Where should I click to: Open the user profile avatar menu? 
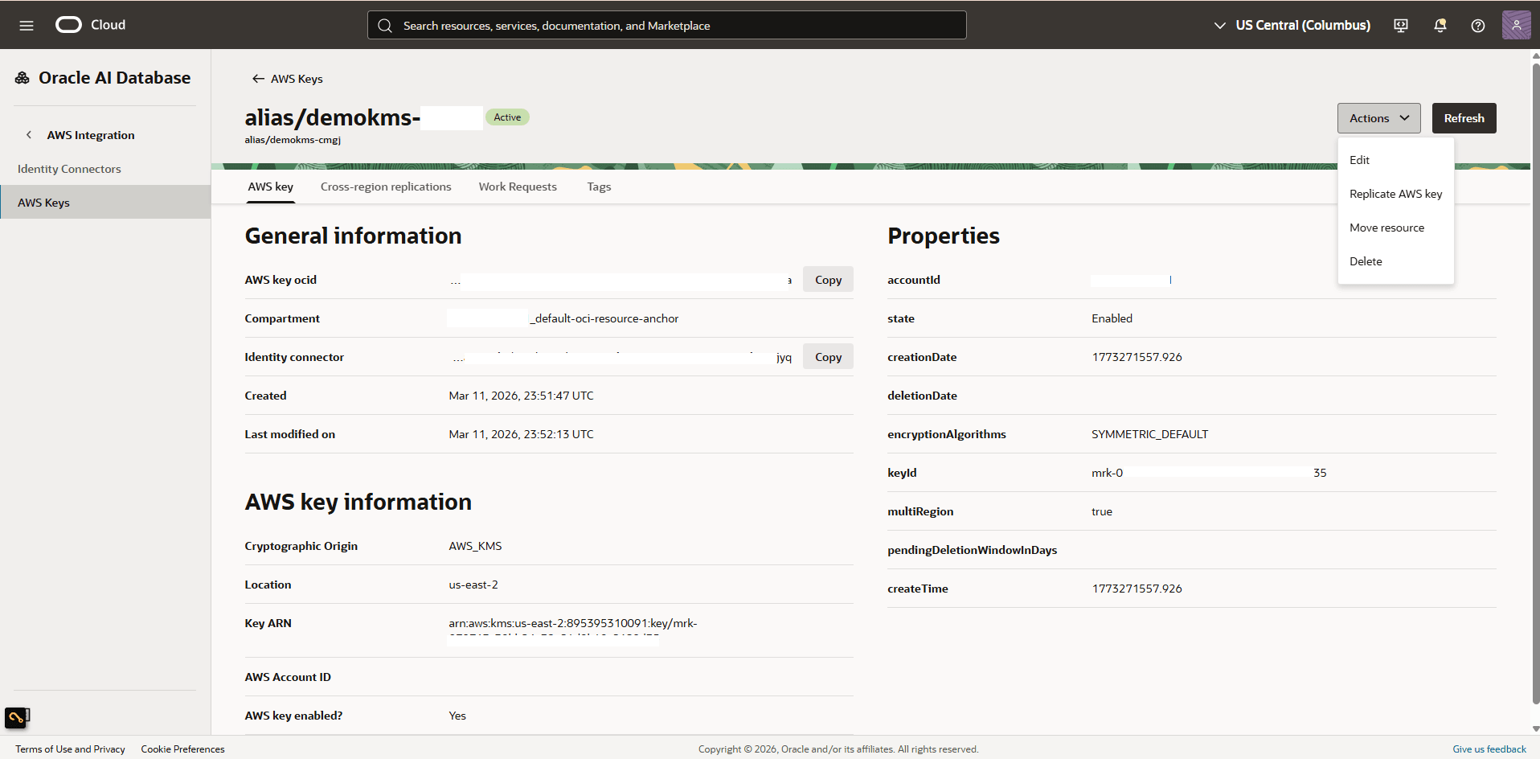click(1516, 25)
